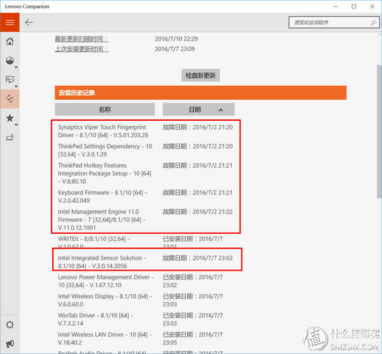Image resolution: width=382 pixels, height=354 pixels.
Task: Open the star favorites sidebar icon
Action: (x=10, y=118)
